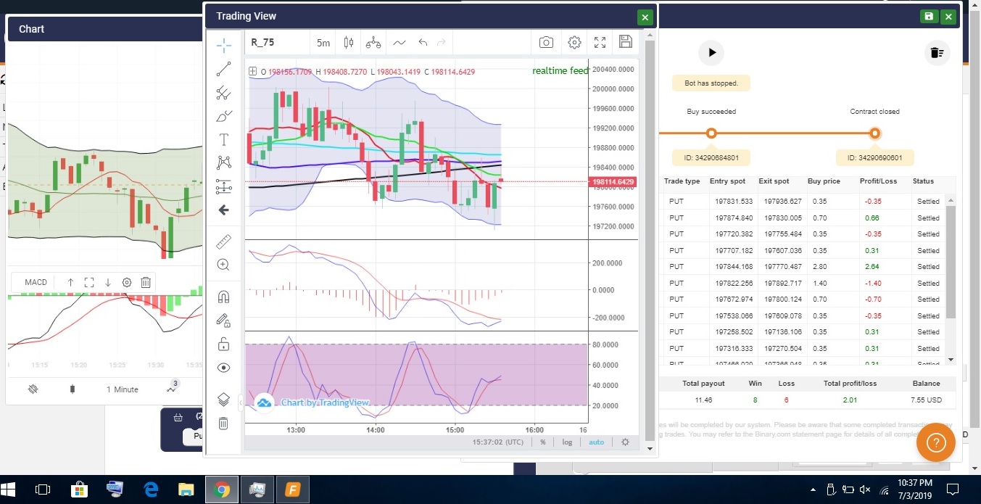
Task: Open the 1 Minute interval selector
Action: click(122, 389)
